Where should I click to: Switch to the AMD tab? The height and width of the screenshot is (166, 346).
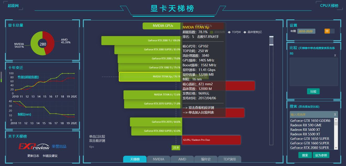[x=182, y=159]
